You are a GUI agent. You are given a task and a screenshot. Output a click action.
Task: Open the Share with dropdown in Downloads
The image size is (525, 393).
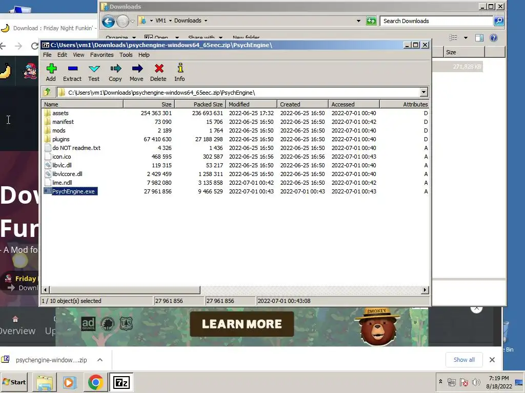(205, 37)
